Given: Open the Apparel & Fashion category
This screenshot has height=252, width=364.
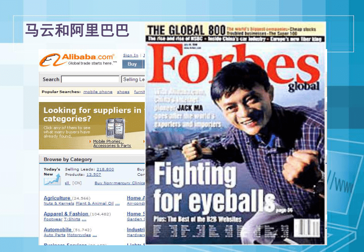Looking at the screenshot, I should (x=66, y=214).
